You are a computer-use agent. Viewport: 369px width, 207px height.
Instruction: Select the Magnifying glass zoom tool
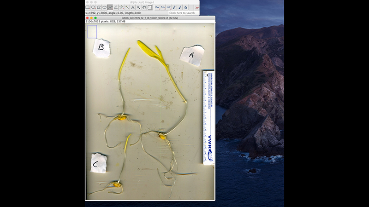pos(138,7)
